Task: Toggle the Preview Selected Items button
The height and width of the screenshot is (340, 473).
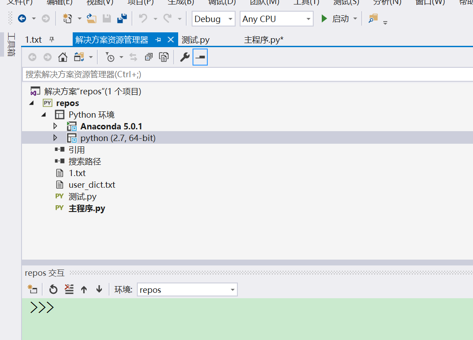Action: 200,57
